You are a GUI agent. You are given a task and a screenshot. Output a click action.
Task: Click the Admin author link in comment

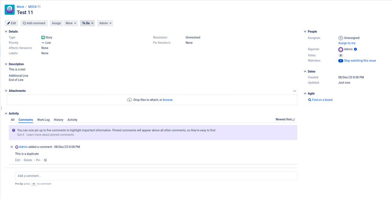(x=23, y=147)
